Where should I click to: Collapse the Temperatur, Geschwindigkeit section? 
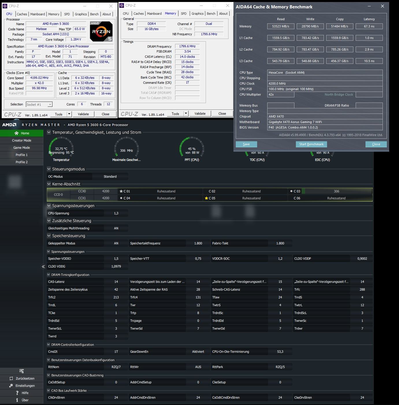[x=49, y=132]
